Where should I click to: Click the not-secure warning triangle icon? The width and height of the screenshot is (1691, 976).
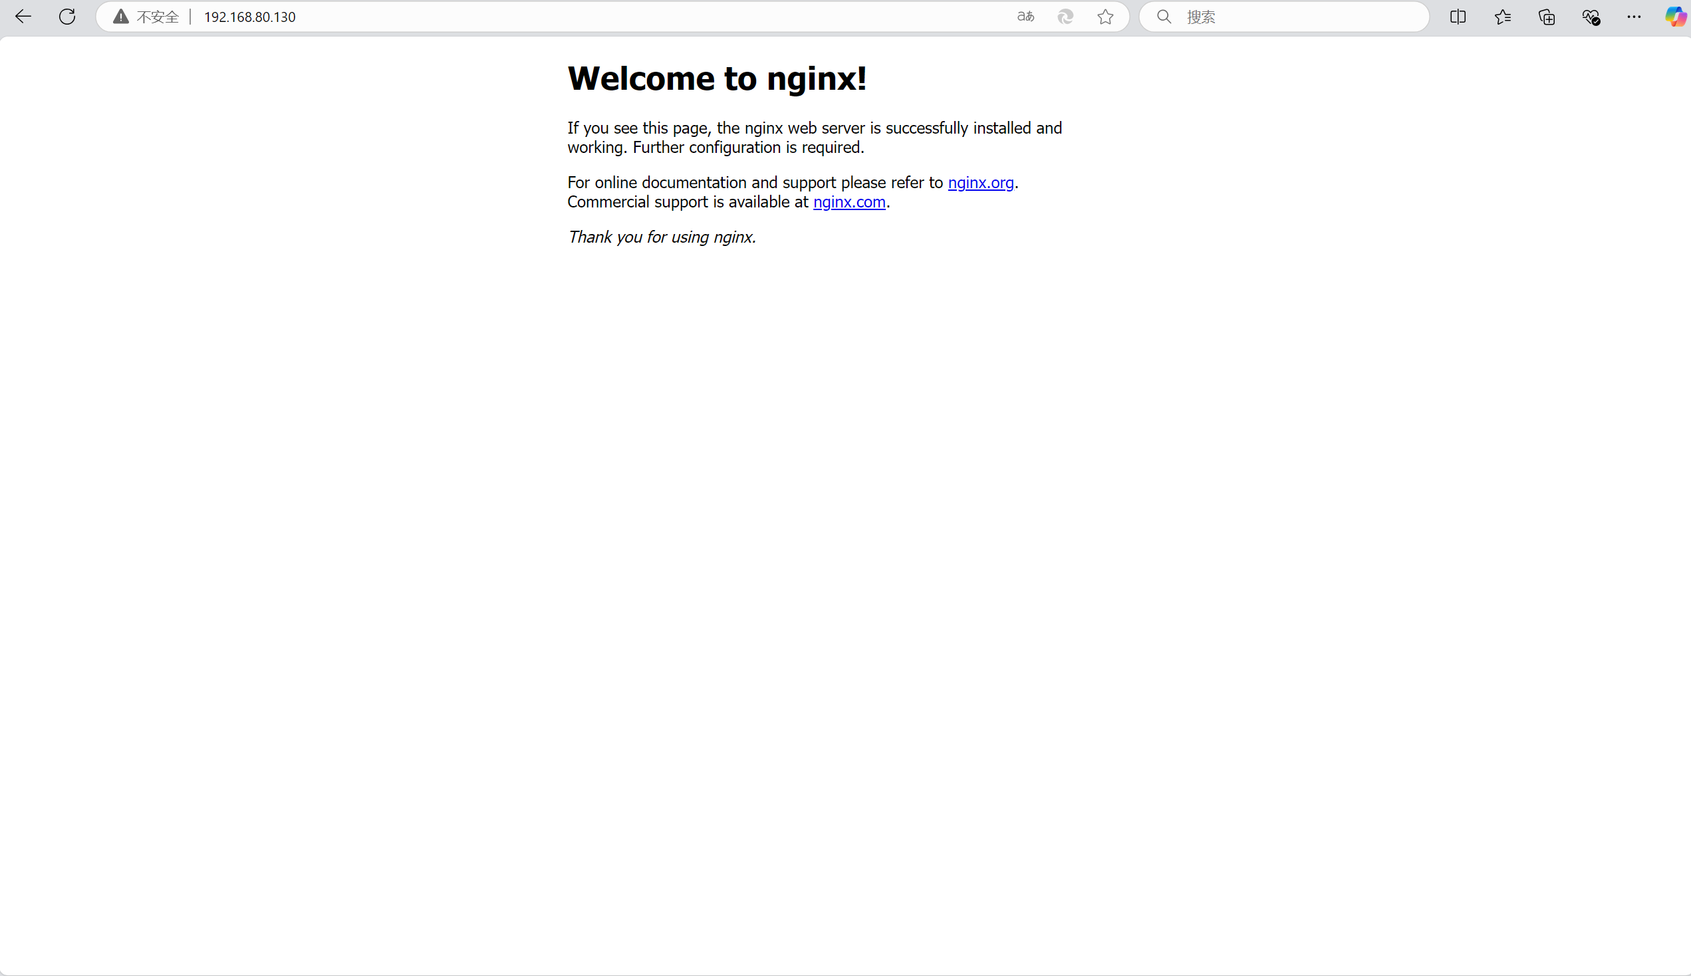(120, 17)
